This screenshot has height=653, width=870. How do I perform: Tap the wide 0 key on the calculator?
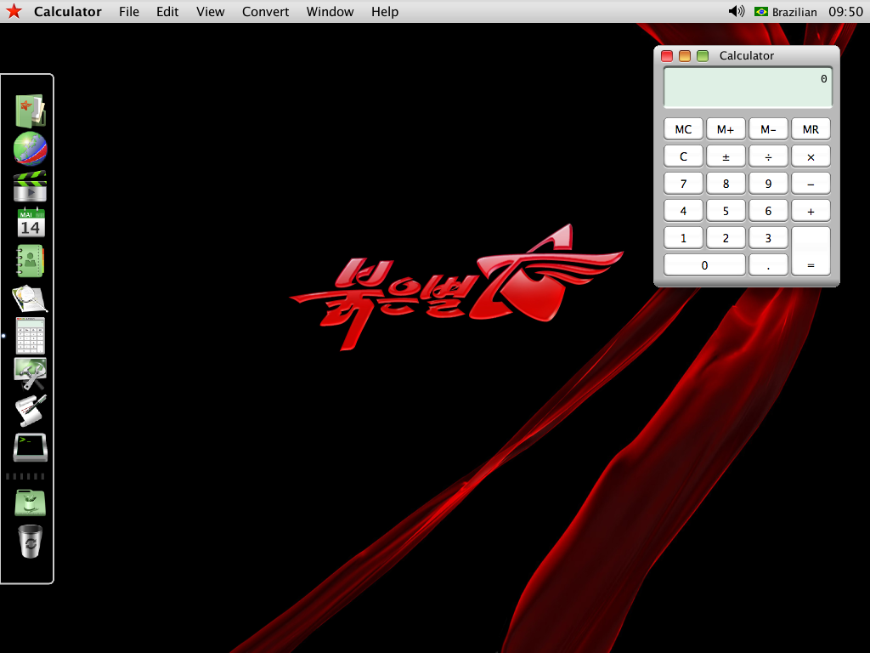click(704, 265)
